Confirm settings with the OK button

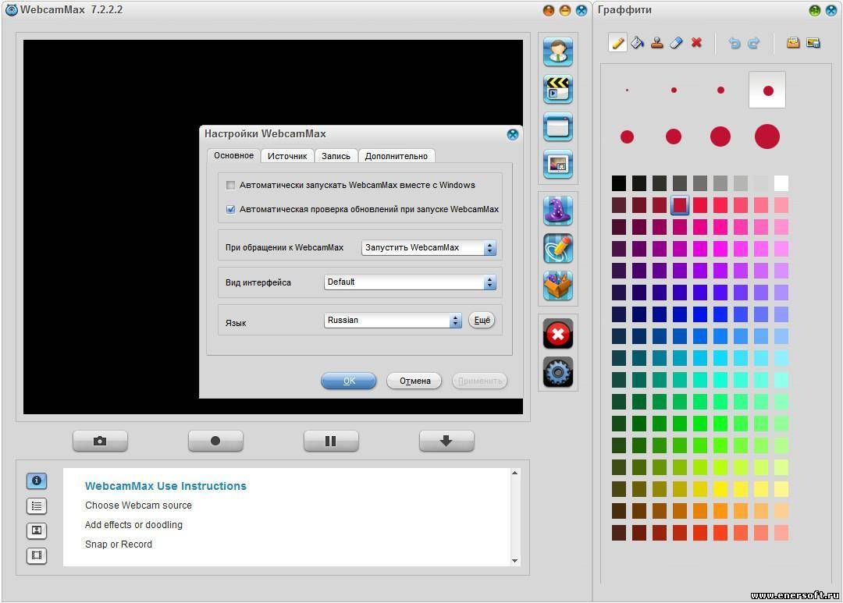click(x=349, y=381)
